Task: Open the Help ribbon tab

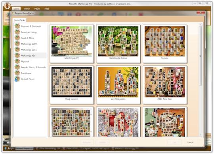Action: (x=46, y=9)
